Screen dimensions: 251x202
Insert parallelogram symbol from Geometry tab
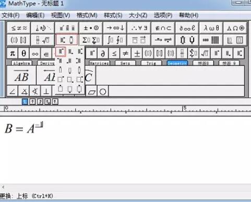pos(92,92)
